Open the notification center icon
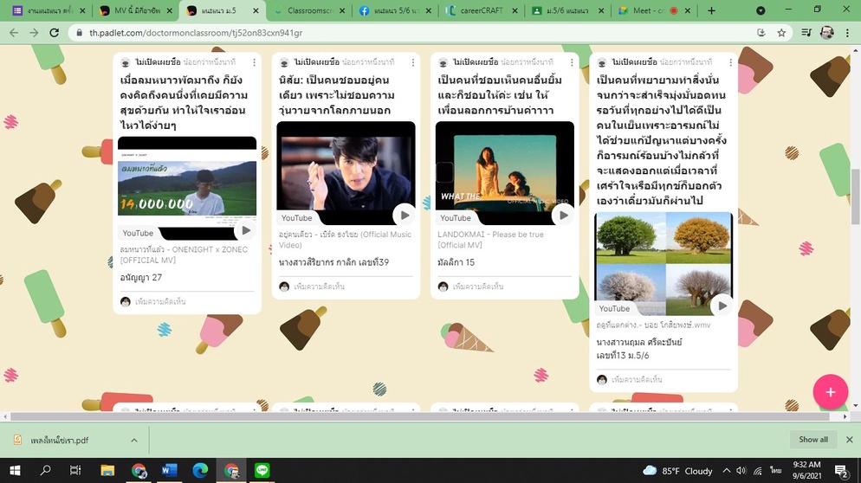 coord(841,471)
